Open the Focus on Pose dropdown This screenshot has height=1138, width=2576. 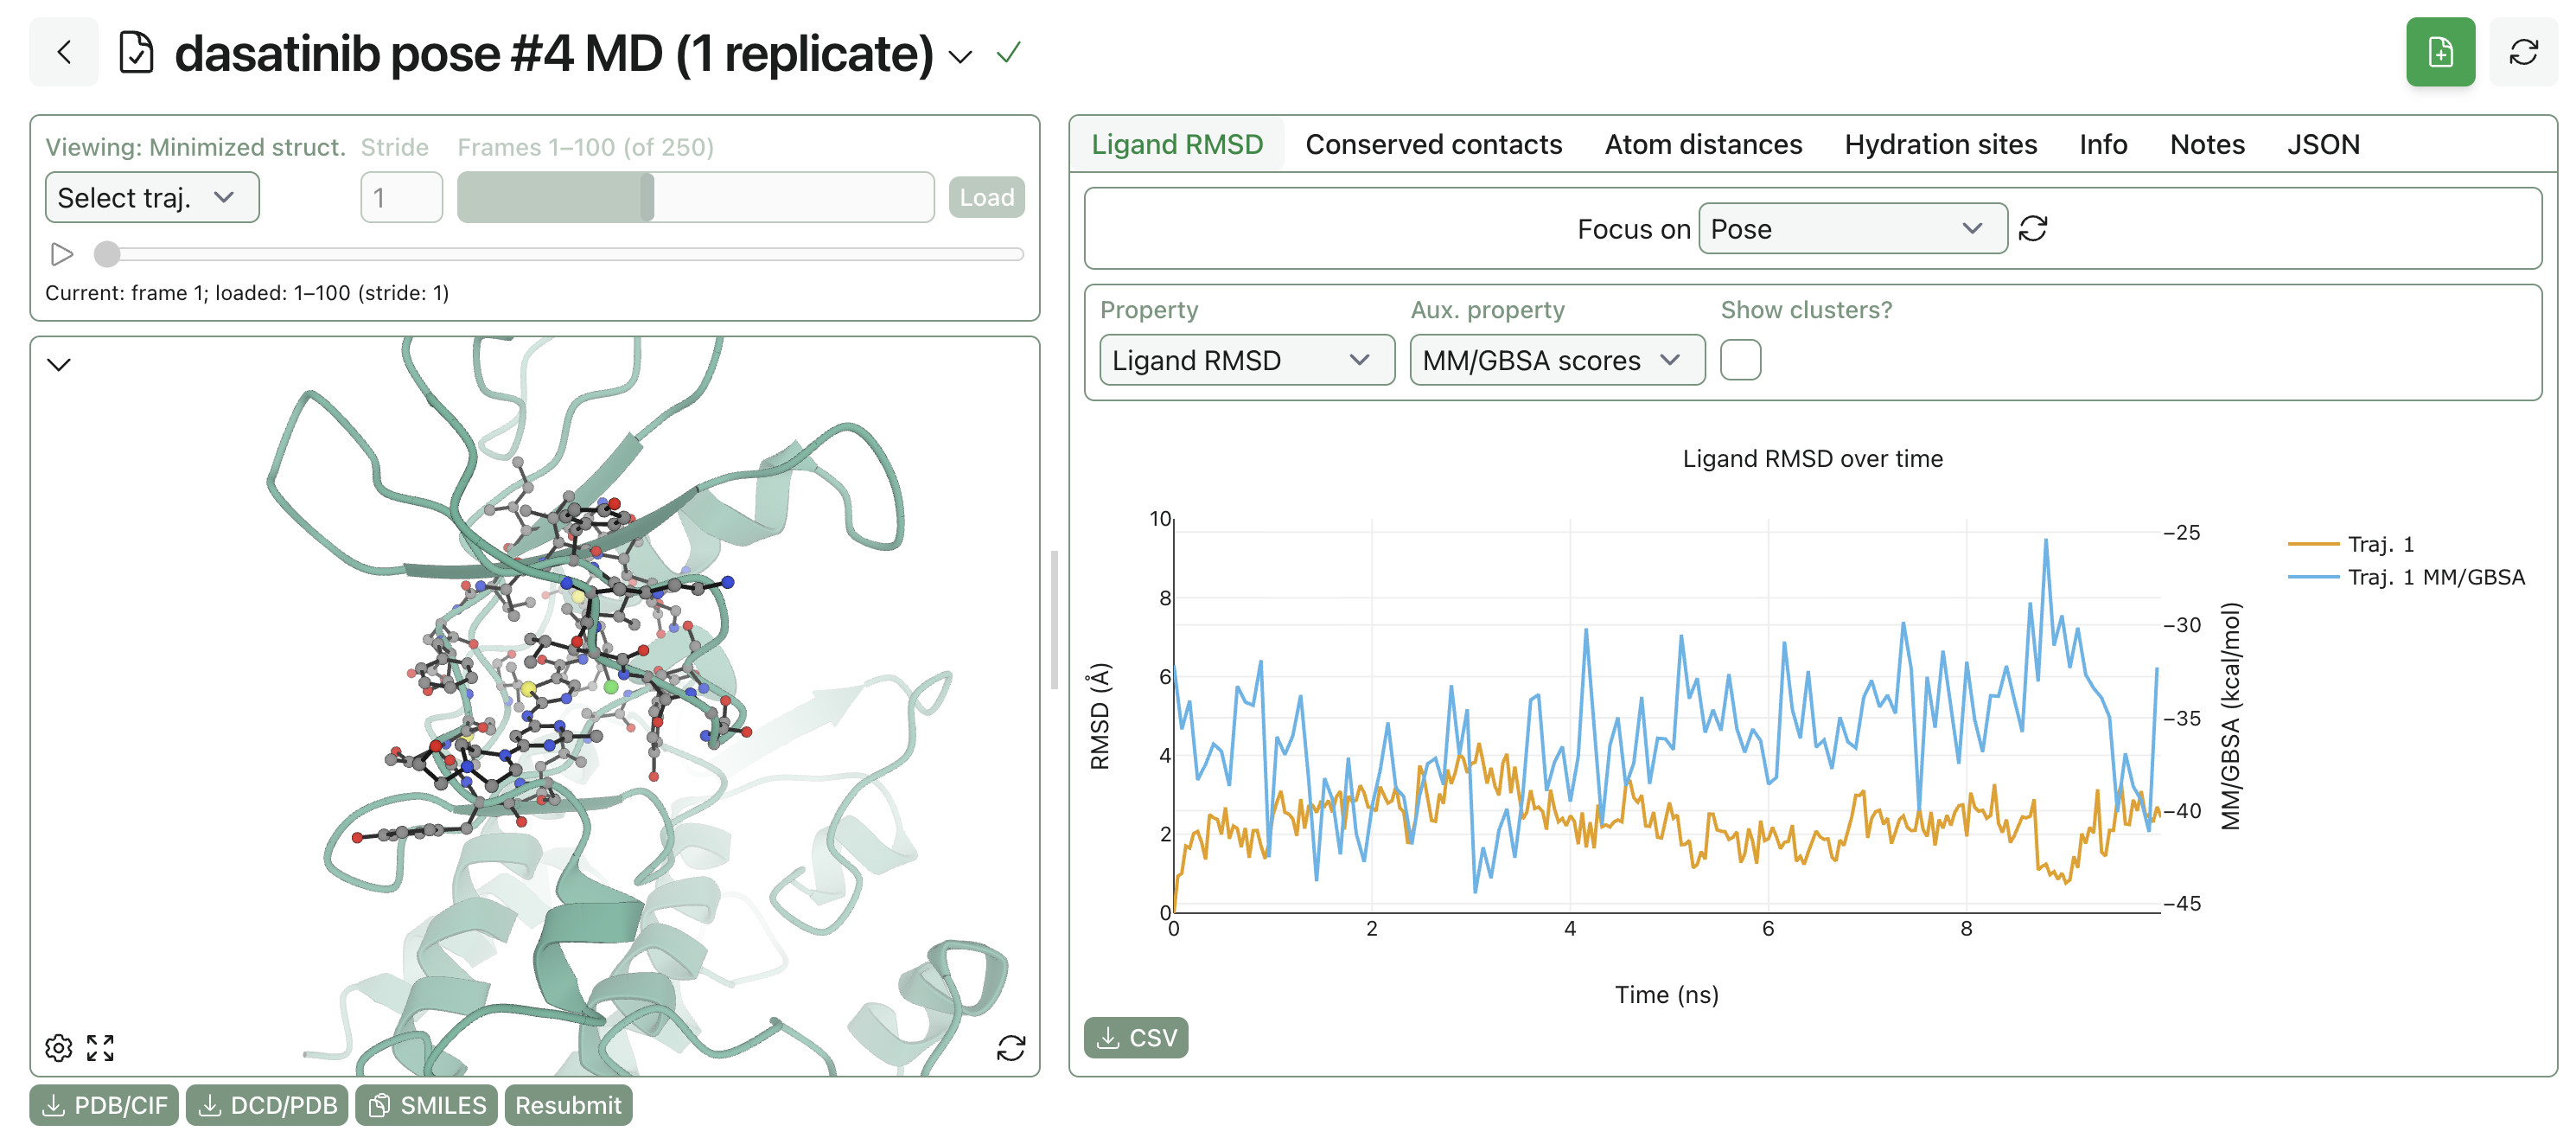tap(1852, 228)
